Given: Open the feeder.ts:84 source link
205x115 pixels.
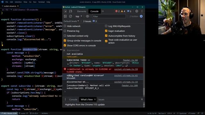Looking at the screenshot, I should 130,60.
